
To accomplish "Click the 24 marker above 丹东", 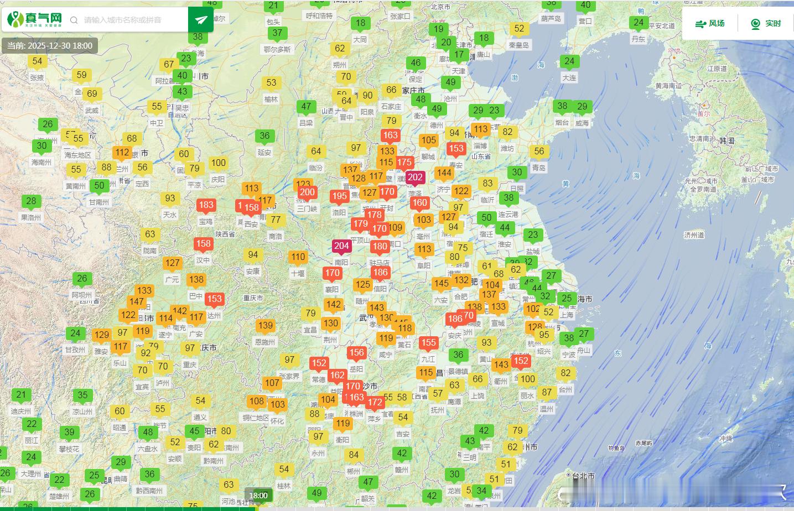I will pos(639,23).
